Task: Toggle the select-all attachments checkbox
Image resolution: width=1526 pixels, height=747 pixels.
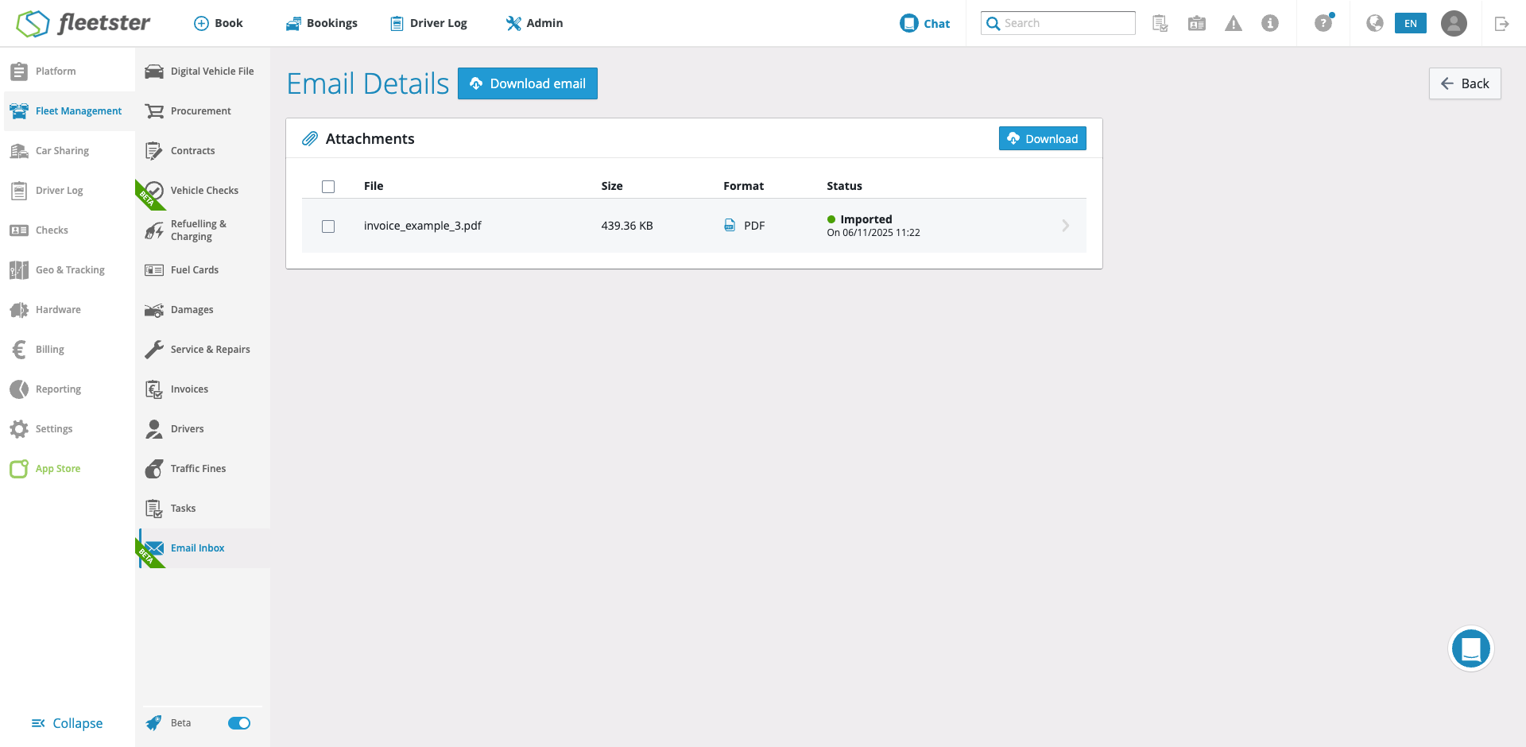Action: tap(328, 187)
